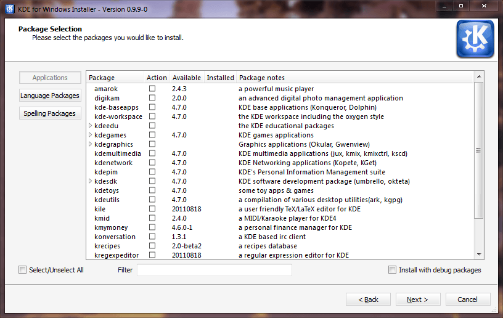The height and width of the screenshot is (318, 503).
Task: Expand the kdegames package tree
Action: point(91,135)
